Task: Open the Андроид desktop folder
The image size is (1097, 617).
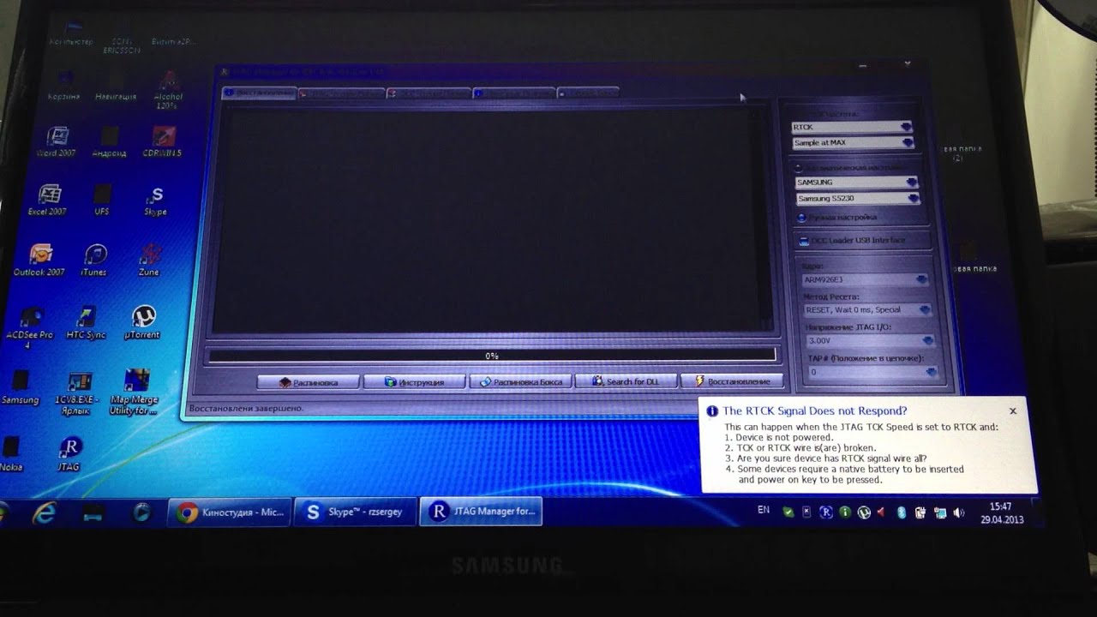Action: [109, 142]
